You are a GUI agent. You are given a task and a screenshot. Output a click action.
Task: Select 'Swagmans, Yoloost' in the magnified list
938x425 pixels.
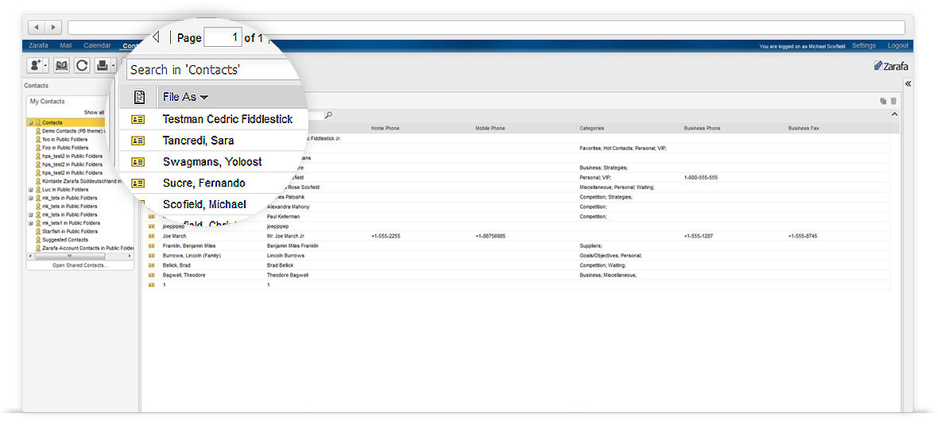(211, 162)
